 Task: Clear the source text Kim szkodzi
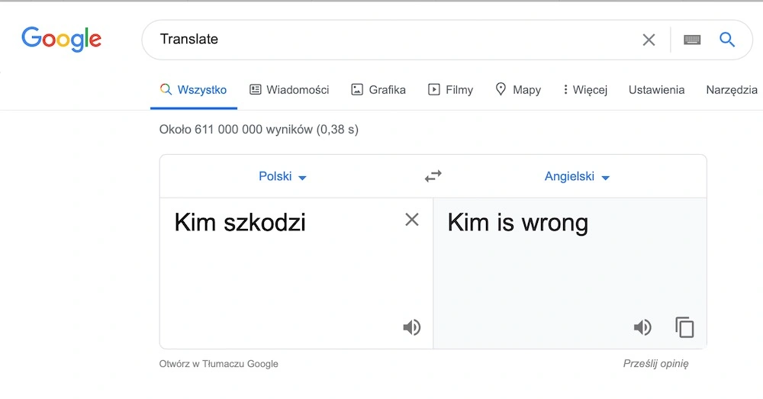click(412, 220)
